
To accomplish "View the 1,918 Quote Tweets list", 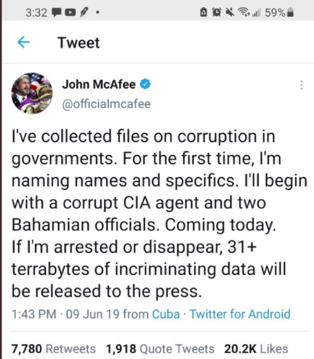I will click(x=160, y=349).
